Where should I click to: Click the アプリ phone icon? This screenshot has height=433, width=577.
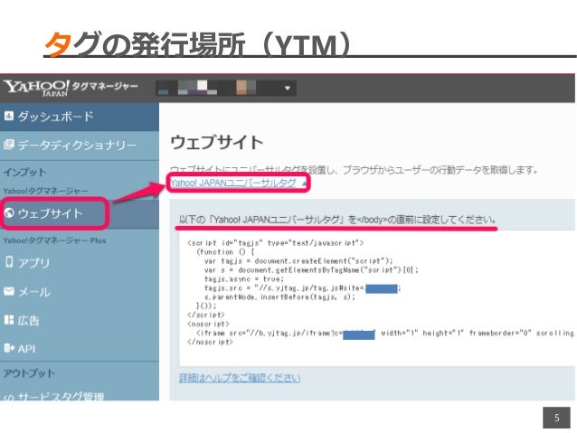coord(9,262)
